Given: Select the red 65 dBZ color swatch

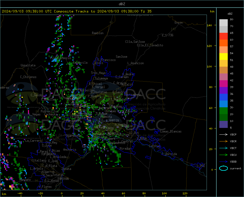Looking at the screenshot, I should click(x=223, y=36).
